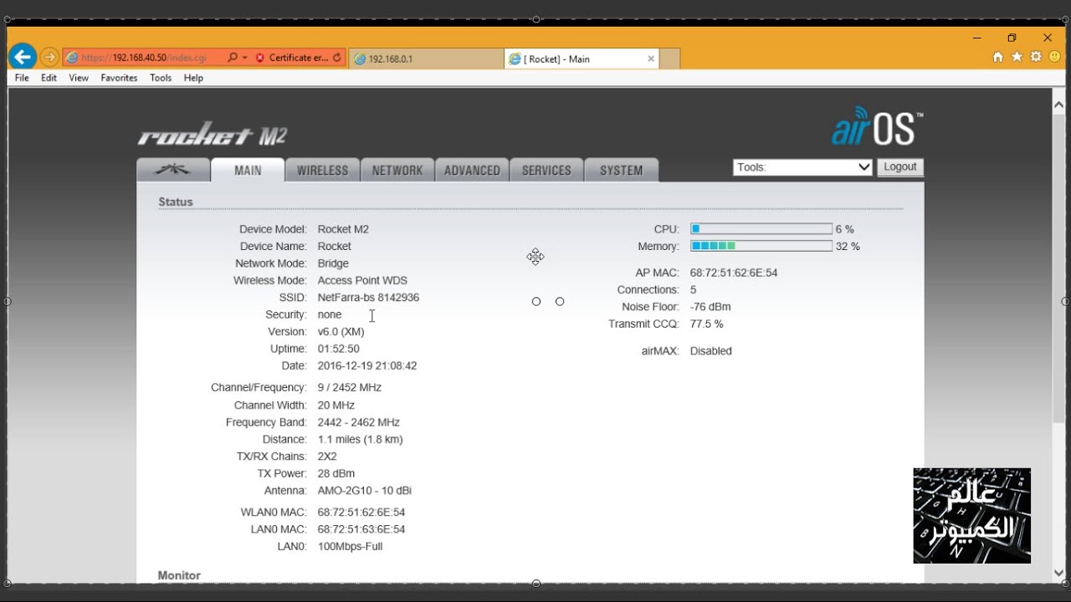The width and height of the screenshot is (1071, 602).
Task: Click the address bar search magnifier icon
Action: pos(233,58)
